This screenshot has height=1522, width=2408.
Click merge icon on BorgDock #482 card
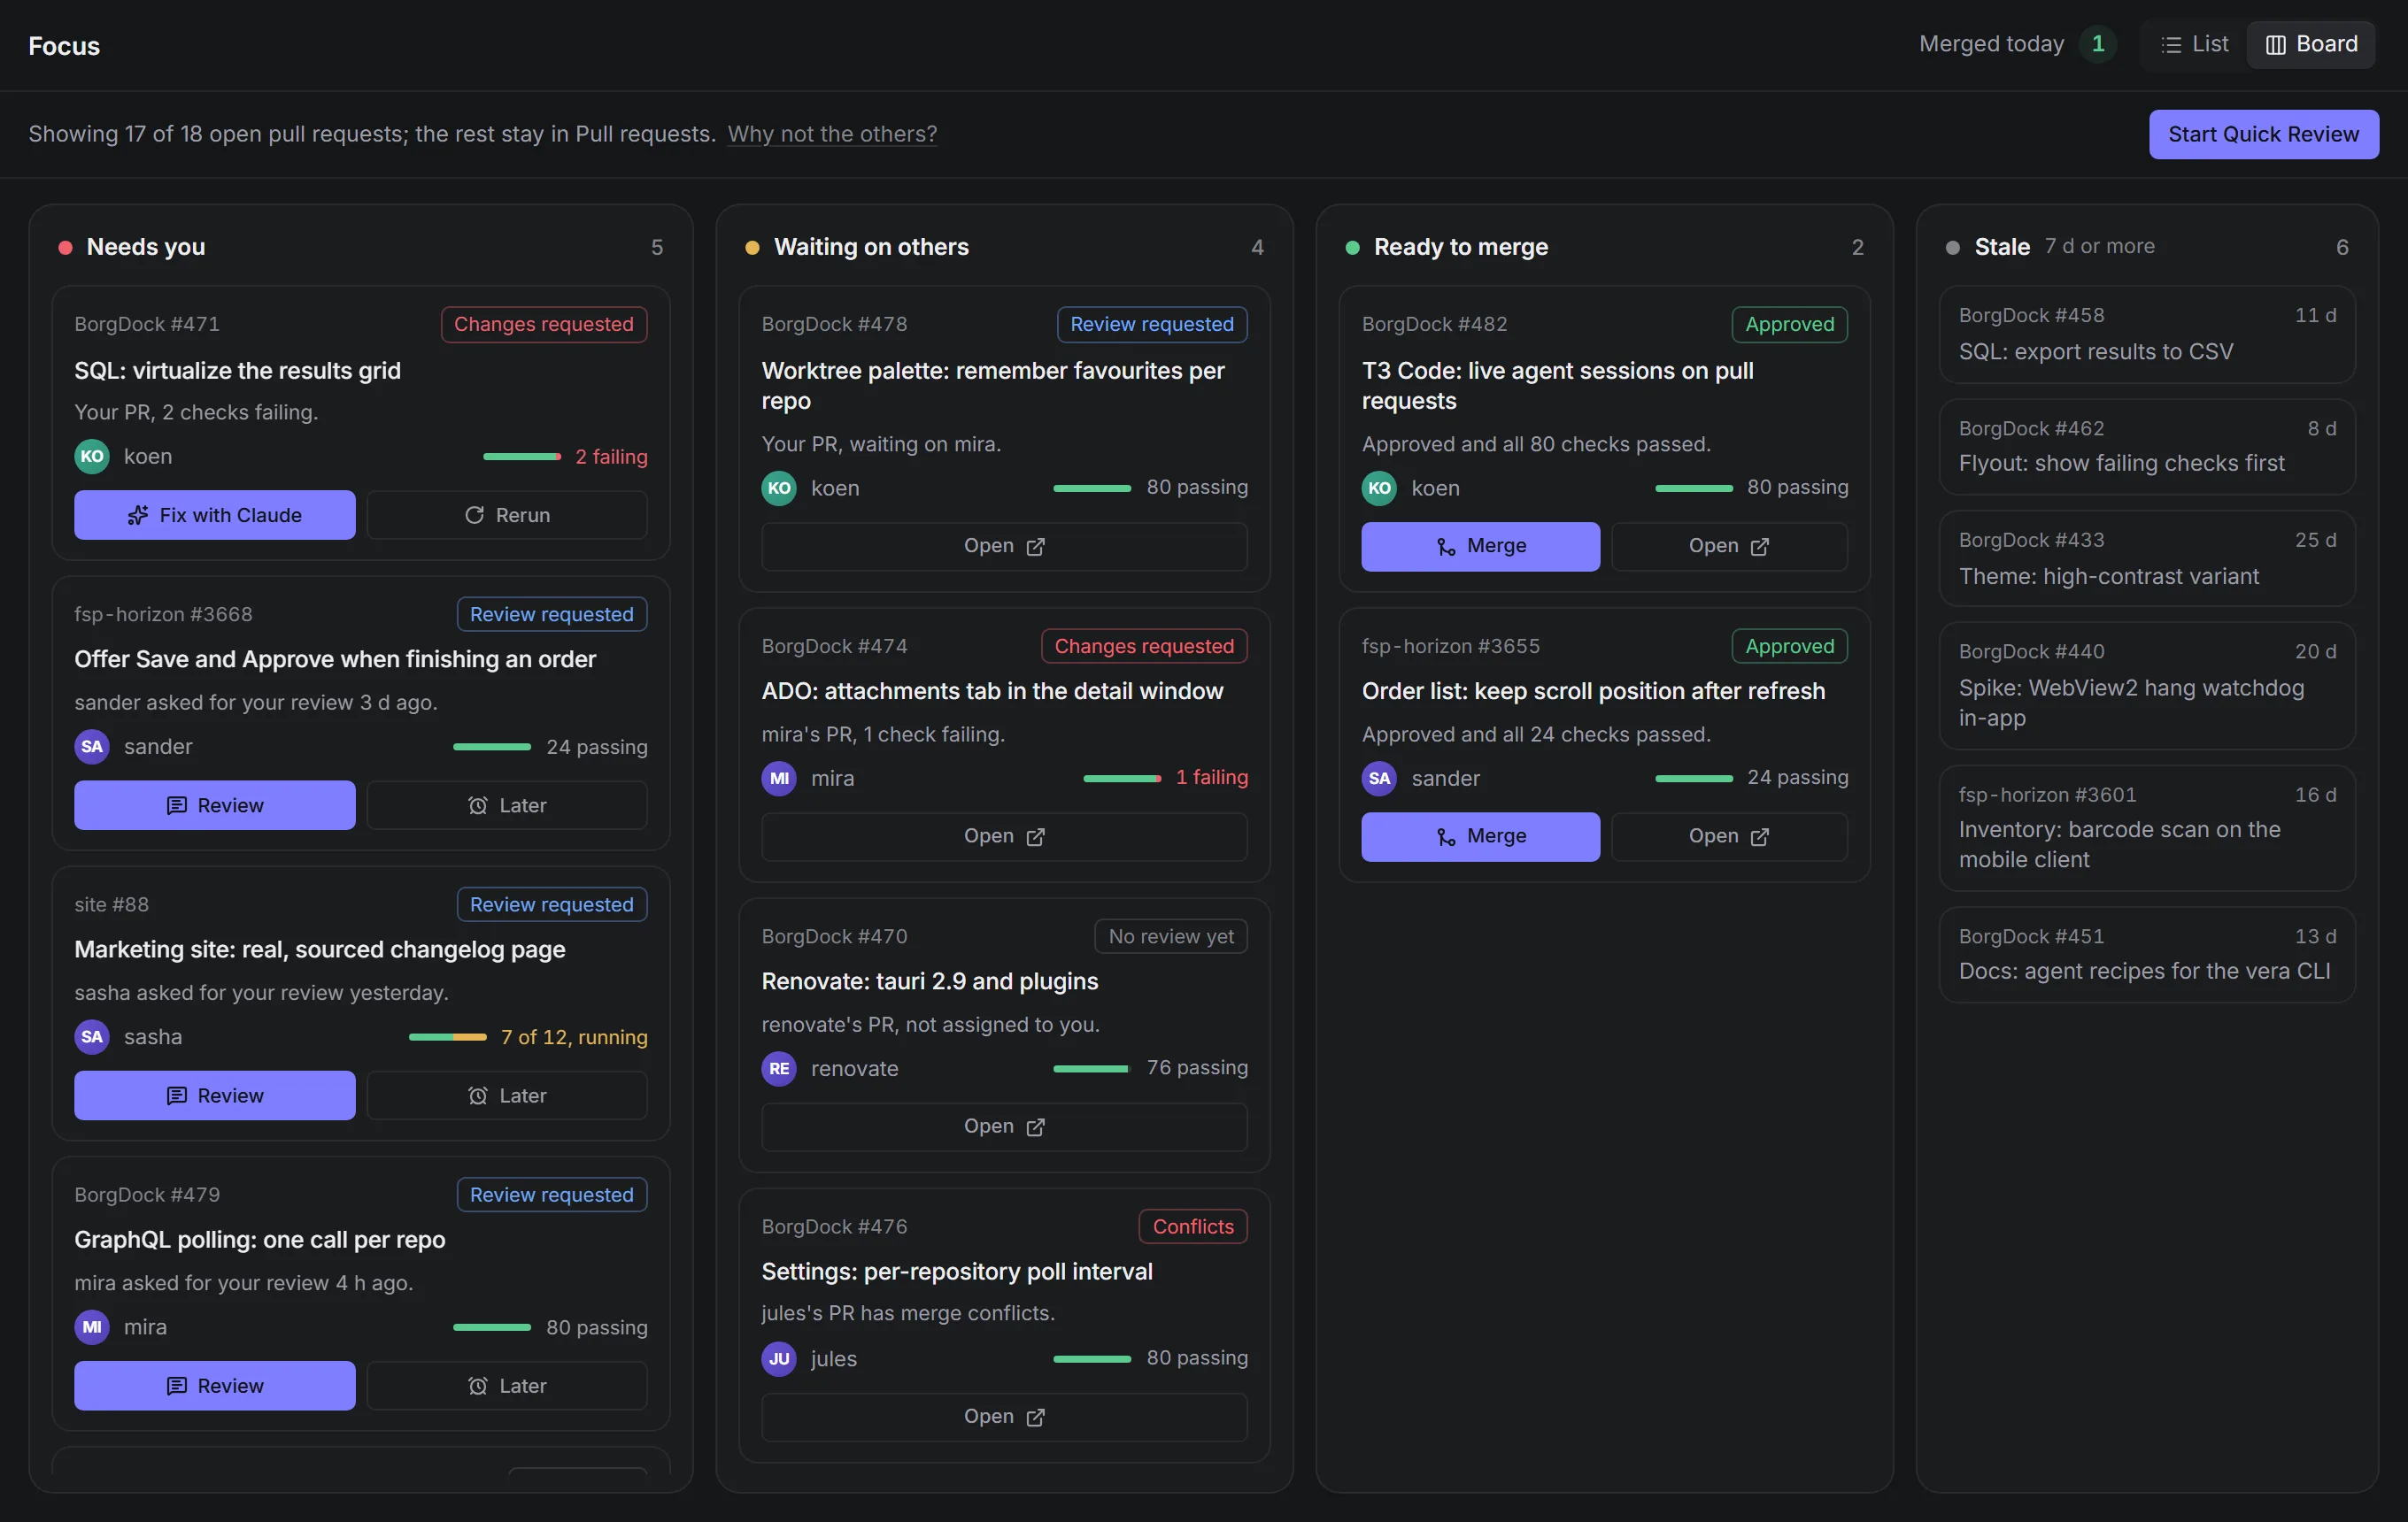pos(1446,547)
